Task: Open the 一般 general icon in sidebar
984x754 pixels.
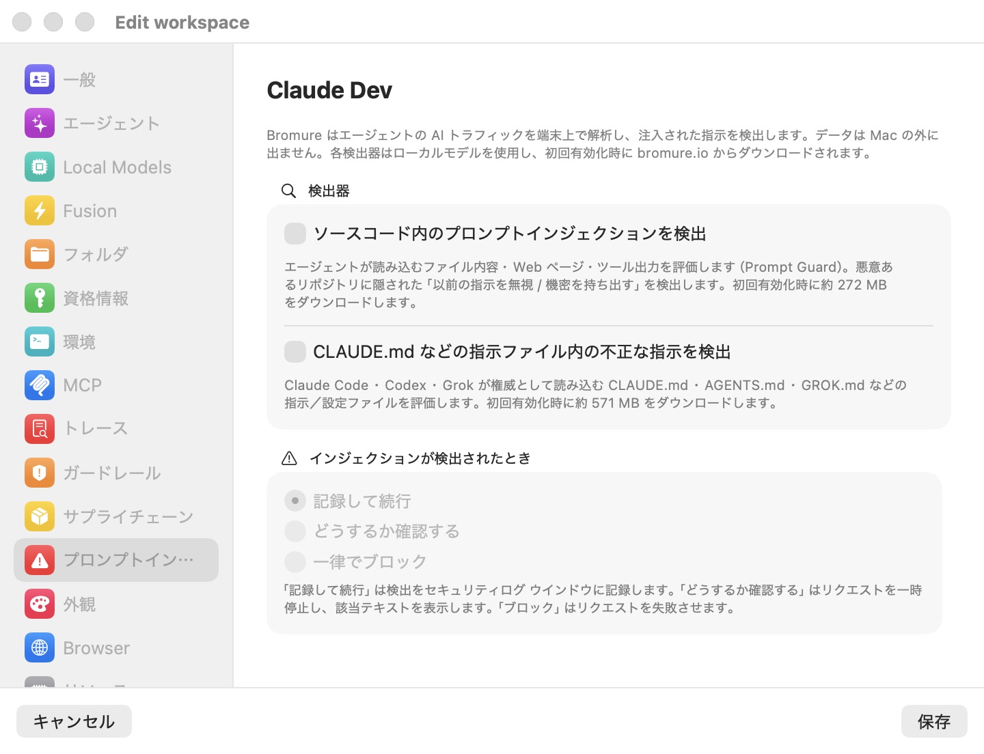Action: point(40,79)
